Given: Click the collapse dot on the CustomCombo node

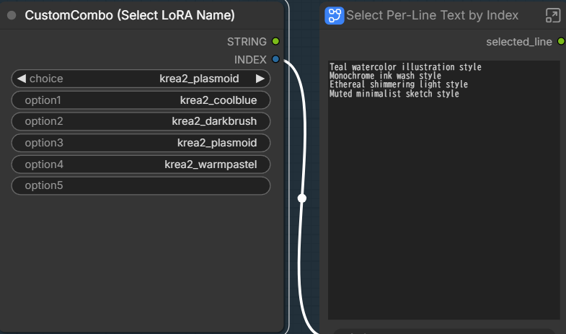Looking at the screenshot, I should click(x=12, y=15).
